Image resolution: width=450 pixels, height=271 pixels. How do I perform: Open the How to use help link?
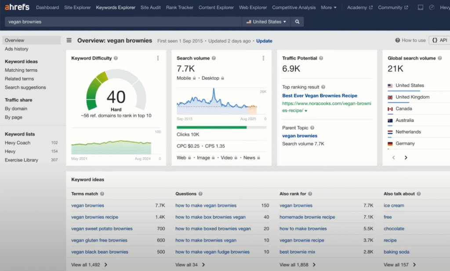point(410,40)
